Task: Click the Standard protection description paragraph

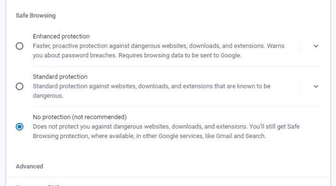Action: (x=152, y=91)
